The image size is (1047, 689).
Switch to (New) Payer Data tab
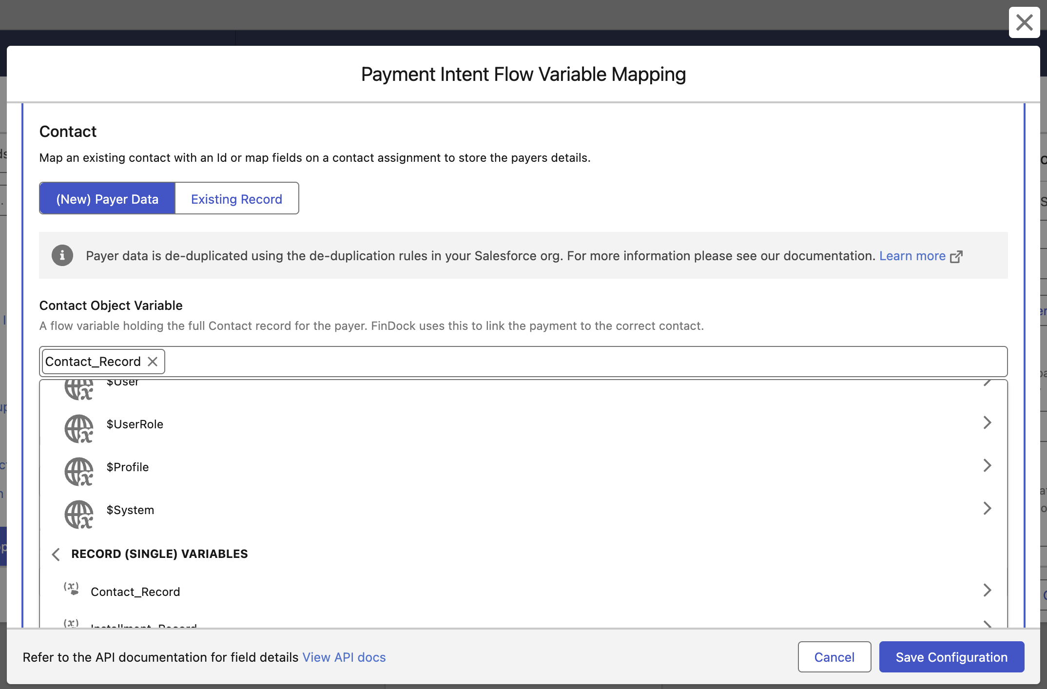pyautogui.click(x=107, y=199)
